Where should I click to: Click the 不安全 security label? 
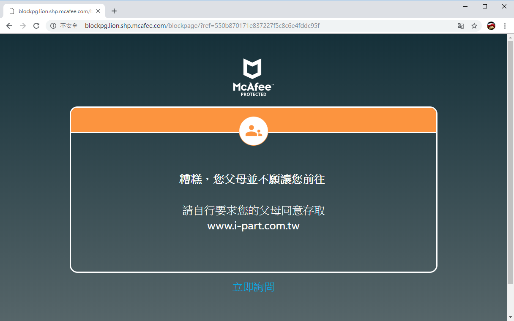click(x=68, y=26)
